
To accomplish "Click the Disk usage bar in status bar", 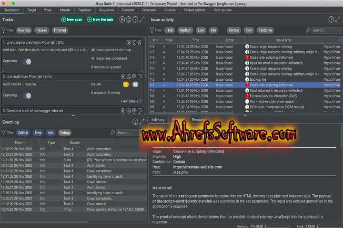I will coord(330,226).
